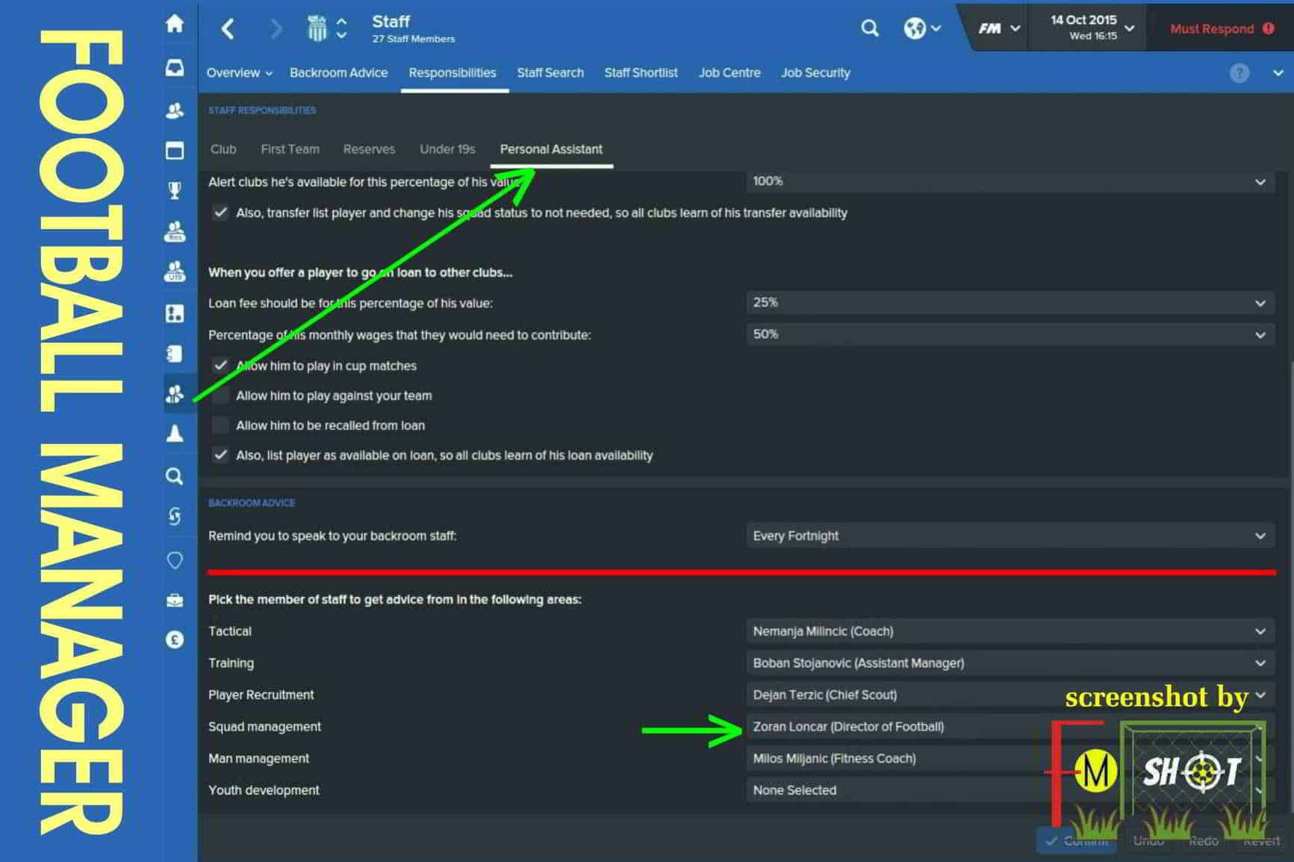Select the Personal Assistant subtab
Screen dimensions: 1294x862
click(551, 149)
